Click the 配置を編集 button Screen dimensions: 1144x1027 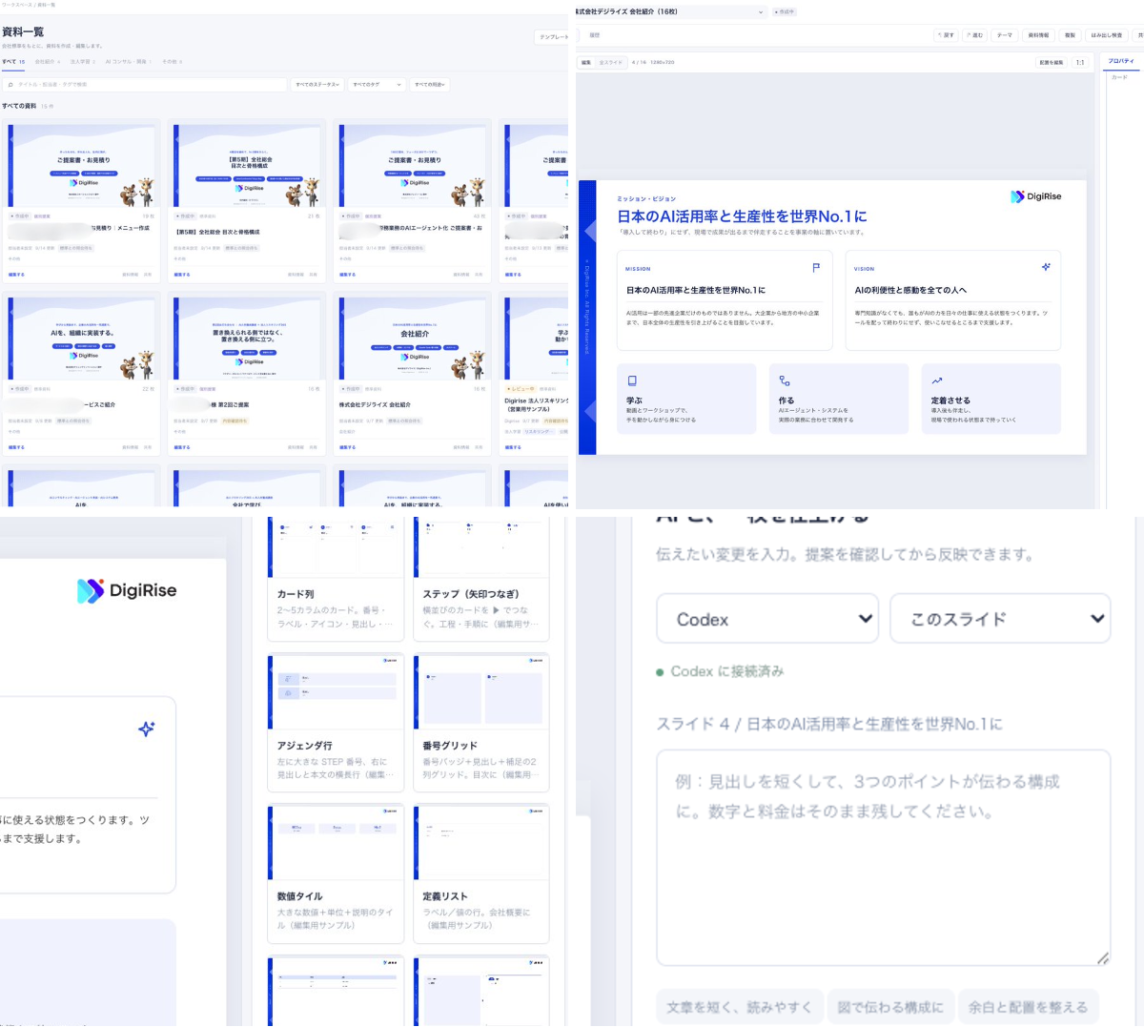(1051, 62)
